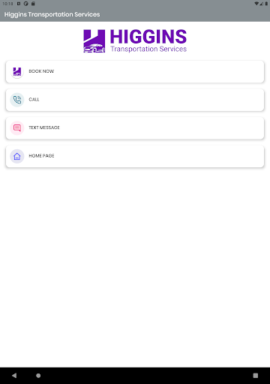Viewport: 270px width, 384px height.
Task: Tap the Android back triangle
Action: [x=14, y=375]
